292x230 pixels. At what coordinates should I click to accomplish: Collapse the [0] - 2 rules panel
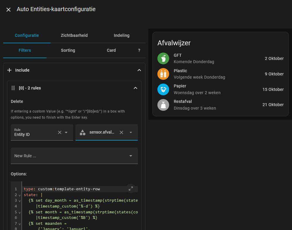tap(135, 88)
